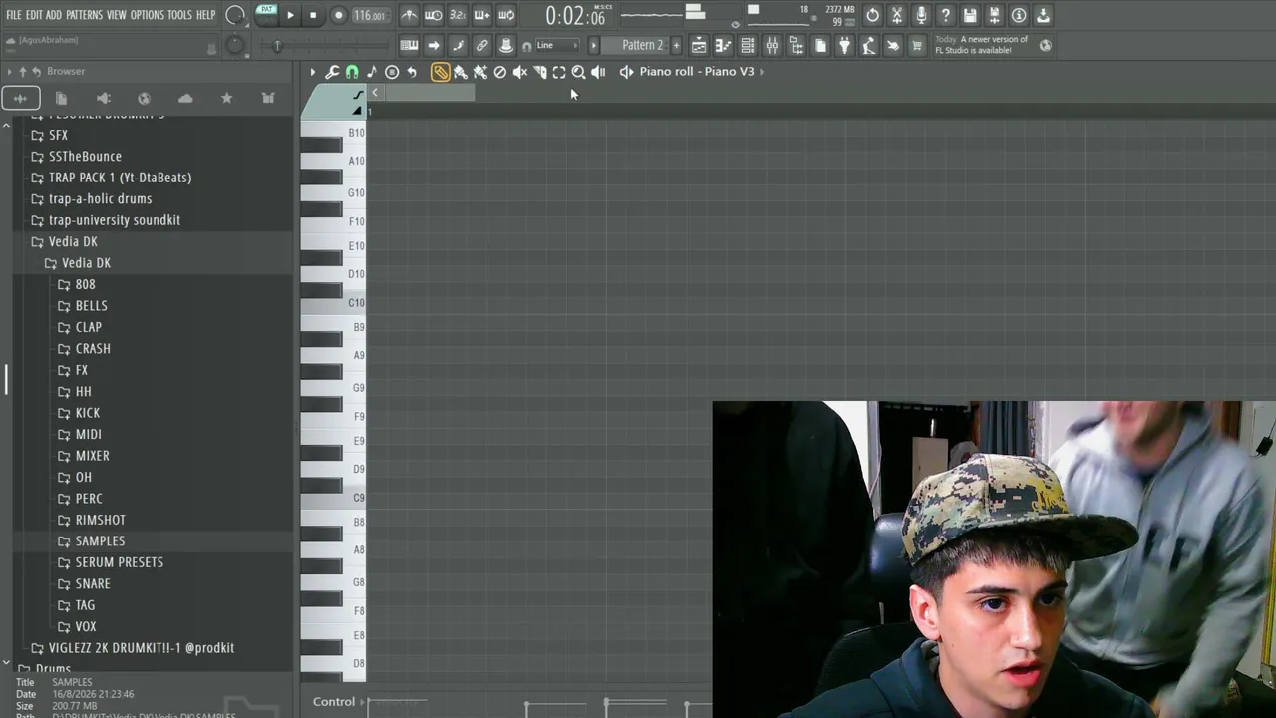
Task: Toggle countdown before recording button
Action: point(458,15)
